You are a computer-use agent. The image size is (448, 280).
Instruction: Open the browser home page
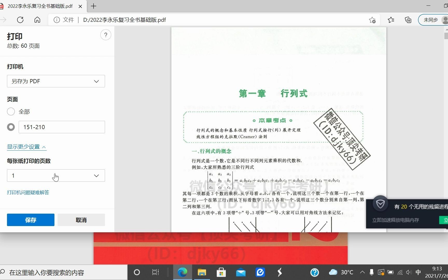point(37,20)
